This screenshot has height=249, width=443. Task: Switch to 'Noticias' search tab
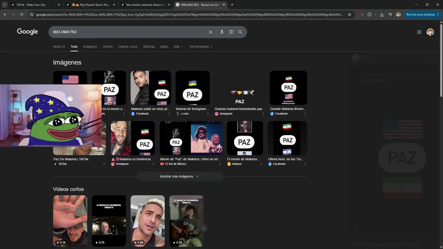pos(149,47)
